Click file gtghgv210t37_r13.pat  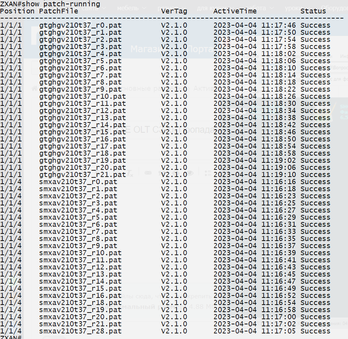(x=83, y=118)
